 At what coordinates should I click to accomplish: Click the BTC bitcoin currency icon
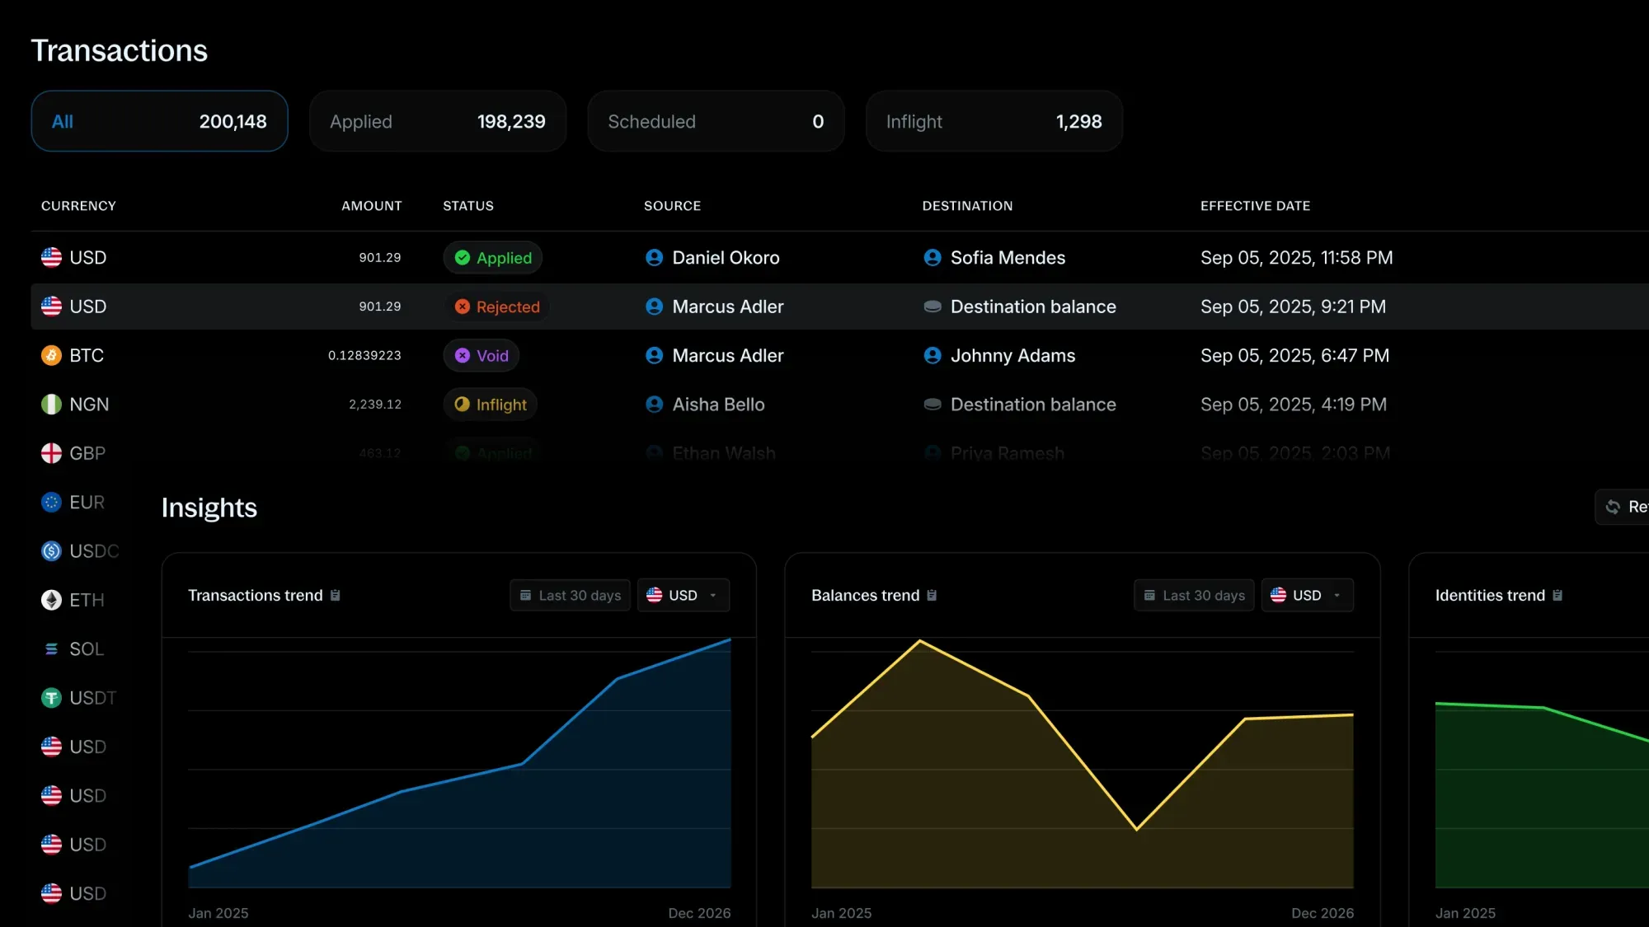51,355
